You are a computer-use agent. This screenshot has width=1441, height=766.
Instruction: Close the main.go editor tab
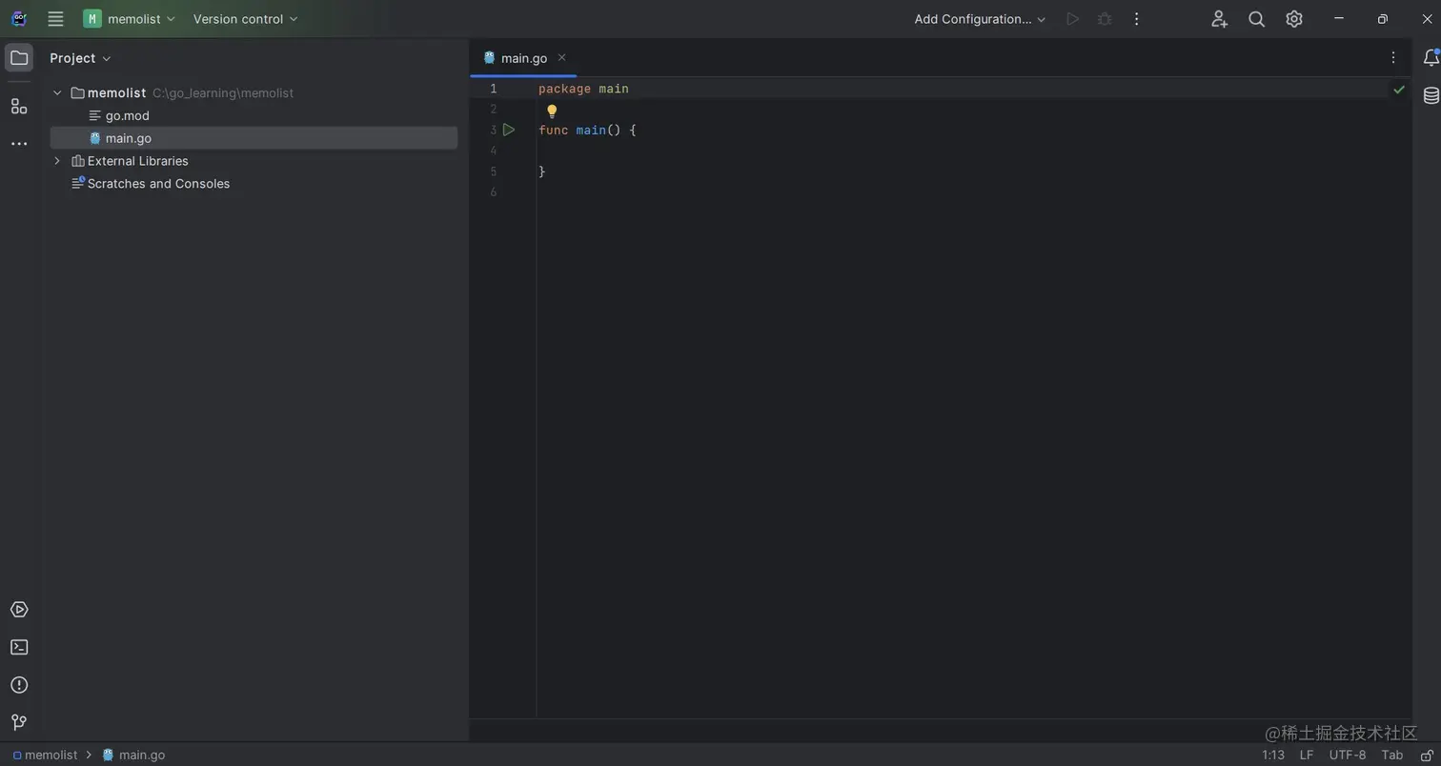coord(561,57)
